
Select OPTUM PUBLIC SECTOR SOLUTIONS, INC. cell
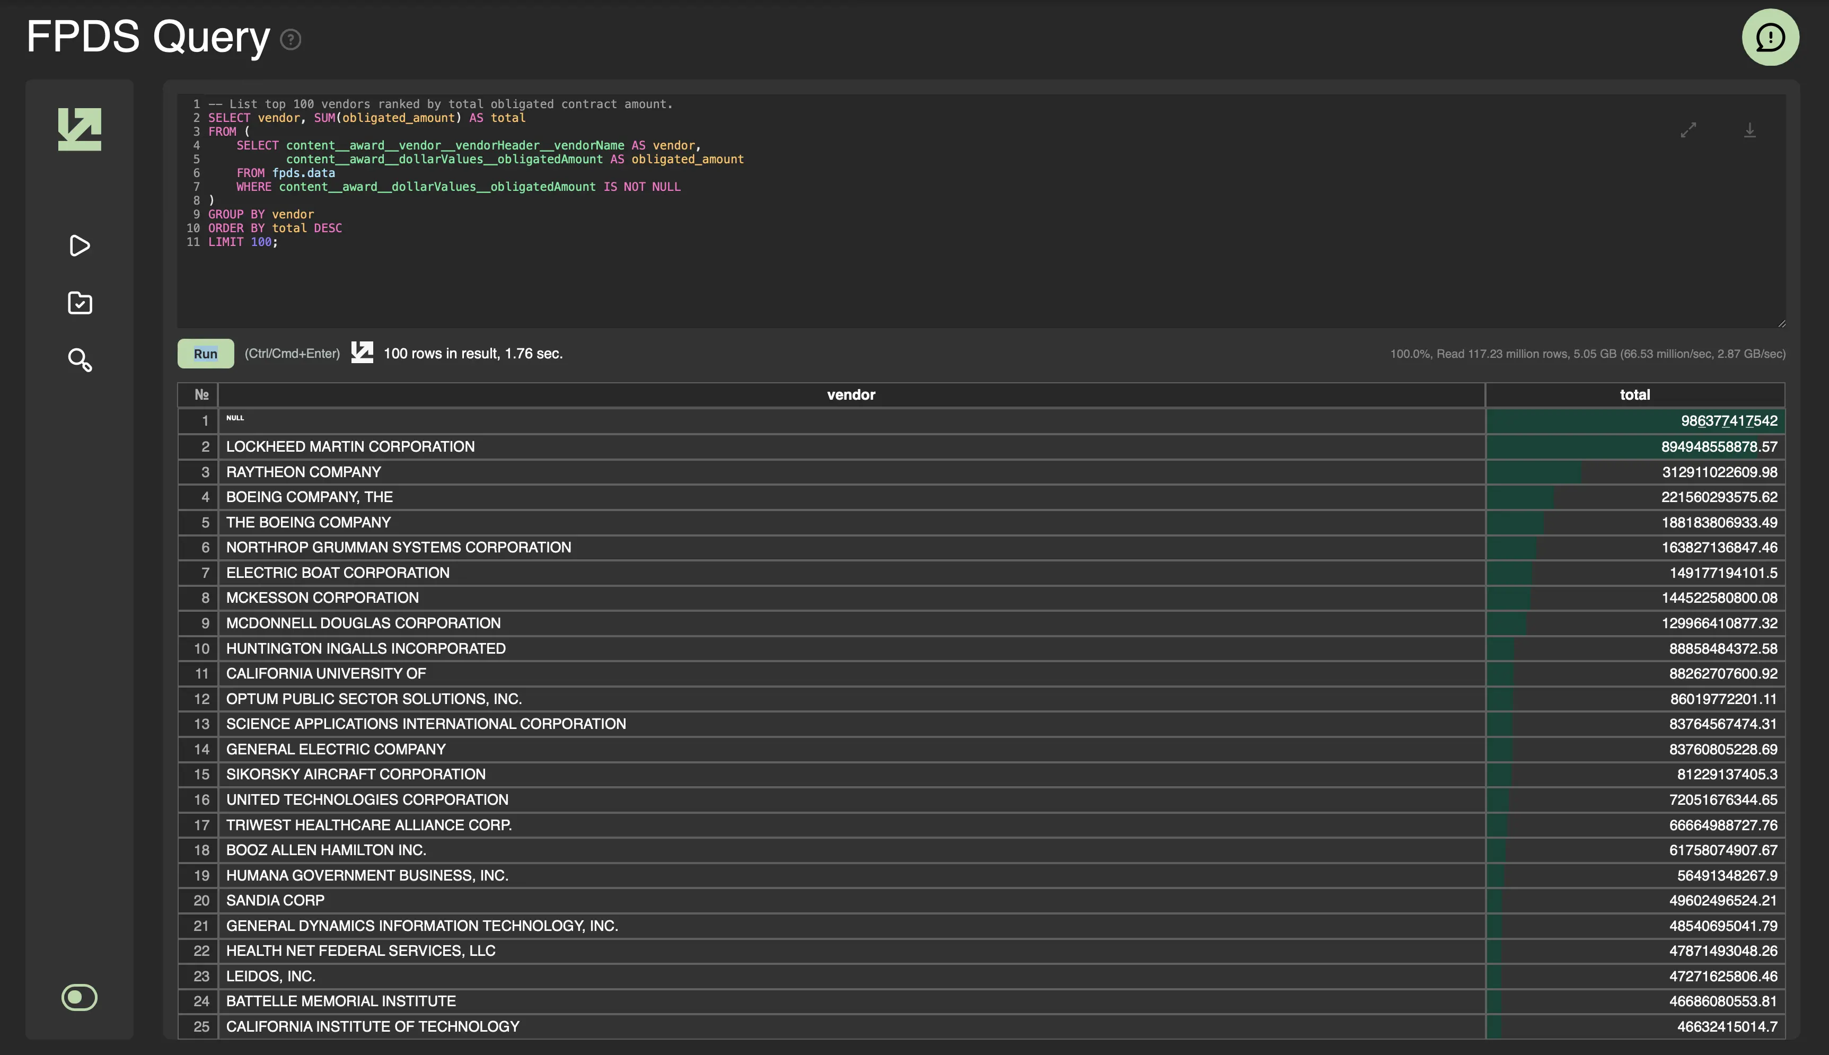[851, 699]
